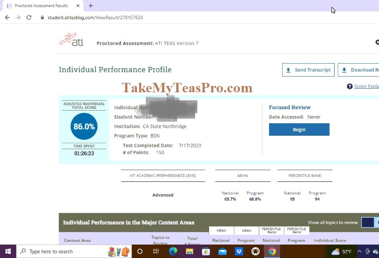
Task: Select the Program Type BSN text
Action: point(155,136)
